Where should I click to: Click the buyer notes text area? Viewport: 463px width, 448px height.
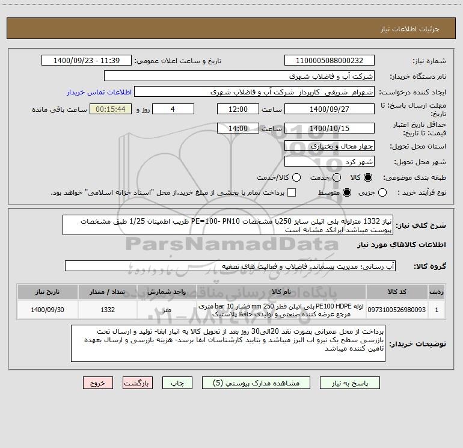click(x=228, y=343)
